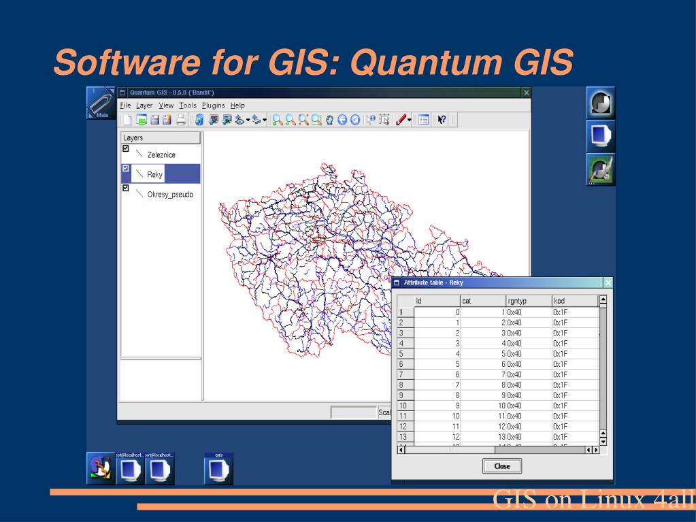Click the New Project icon in toolbar
The image size is (696, 522).
click(x=127, y=119)
